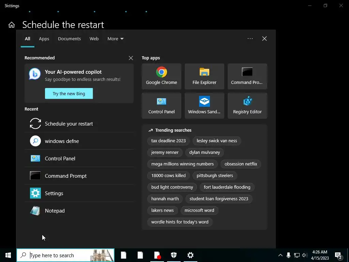Open Command Prompt from Recent list
Viewport: 349px width, 262px height.
(x=79, y=176)
